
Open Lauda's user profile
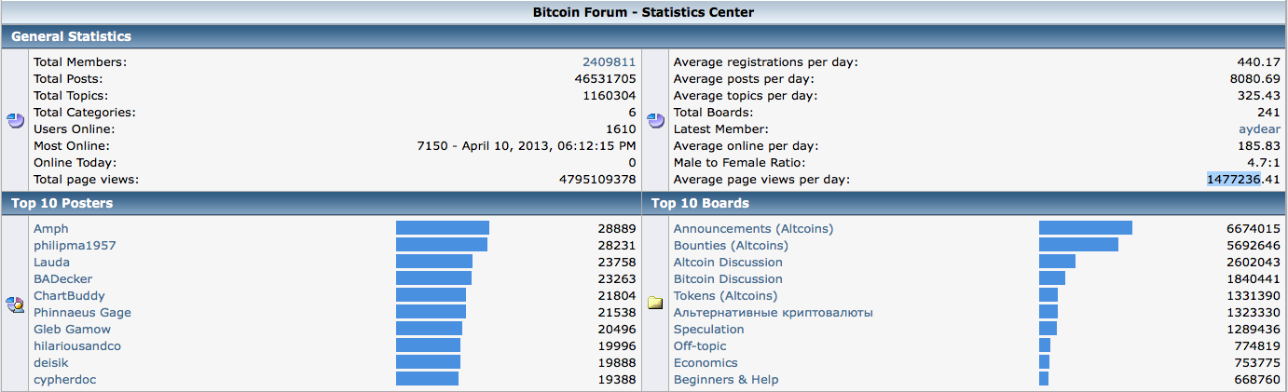click(x=51, y=263)
